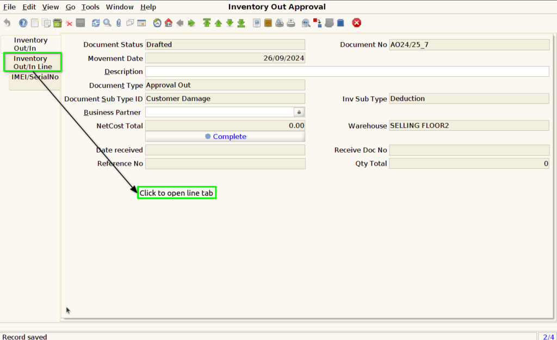This screenshot has height=340, width=557.
Task: Open the Business Partner lookup button
Action: (299, 112)
